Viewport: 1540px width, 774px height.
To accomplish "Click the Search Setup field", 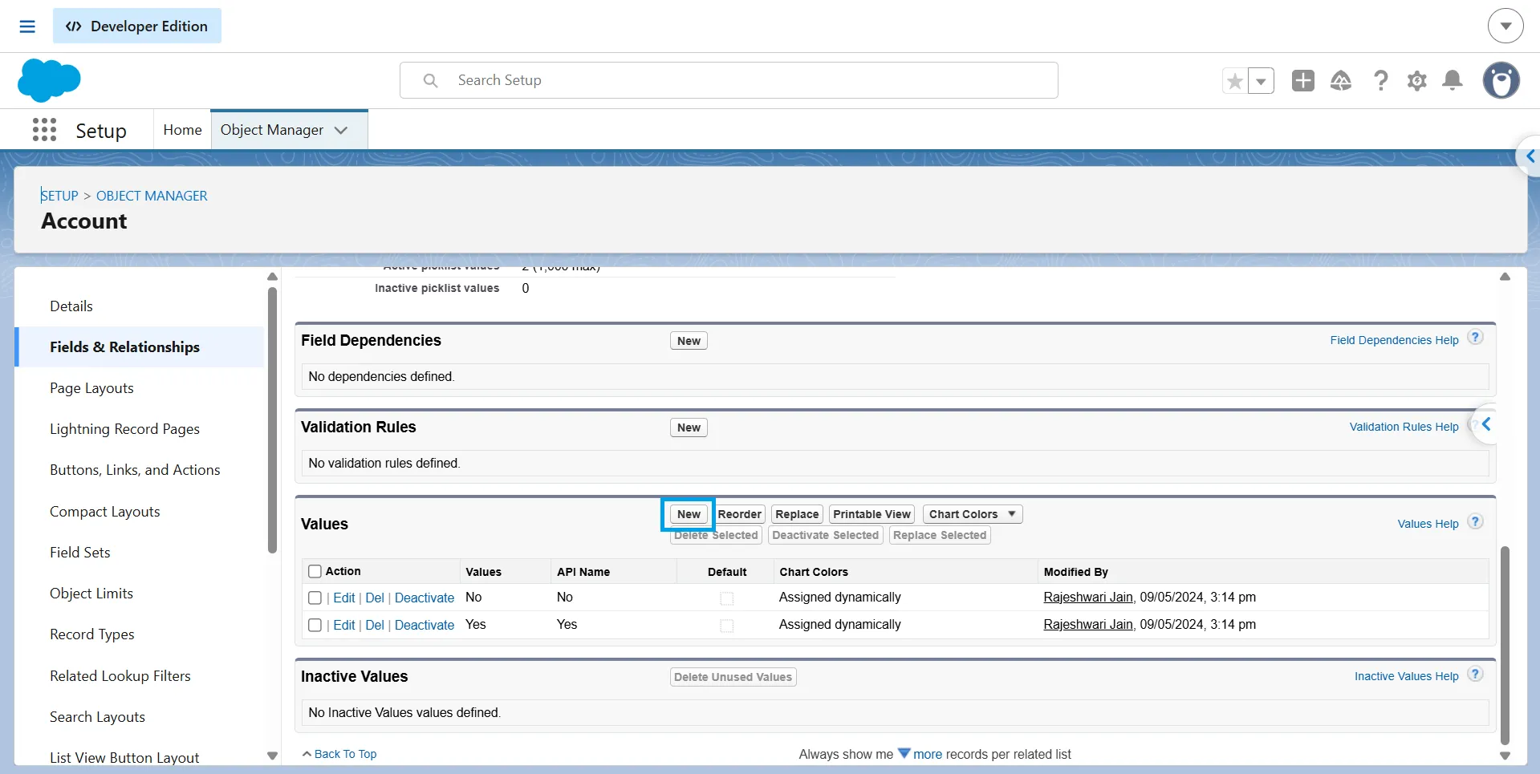I will (729, 80).
